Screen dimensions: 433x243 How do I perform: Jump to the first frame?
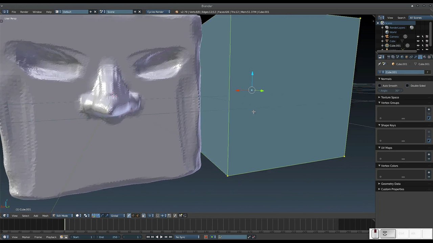[x=148, y=237]
